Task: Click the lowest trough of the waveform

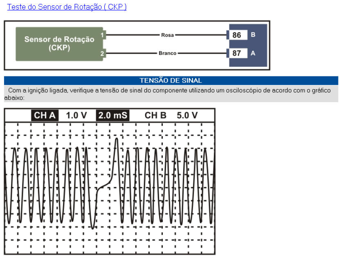Action: (93, 228)
